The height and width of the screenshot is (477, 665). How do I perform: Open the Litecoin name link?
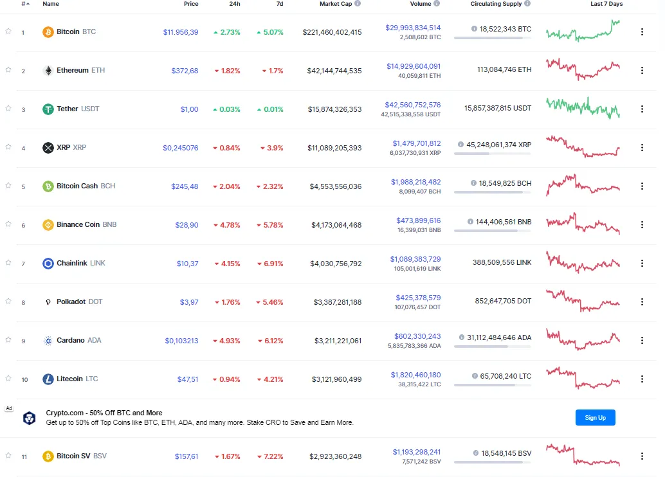(69, 379)
